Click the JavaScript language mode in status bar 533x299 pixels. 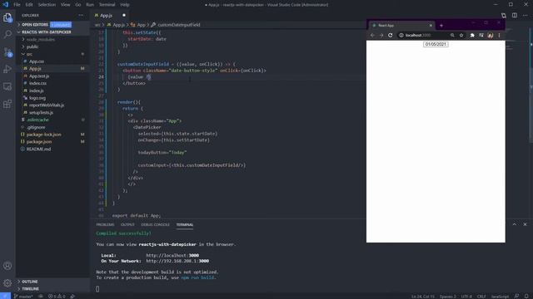pyautogui.click(x=500, y=297)
